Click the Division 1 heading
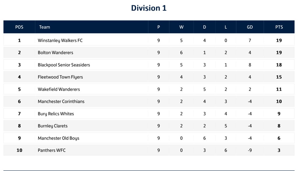 pyautogui.click(x=149, y=8)
